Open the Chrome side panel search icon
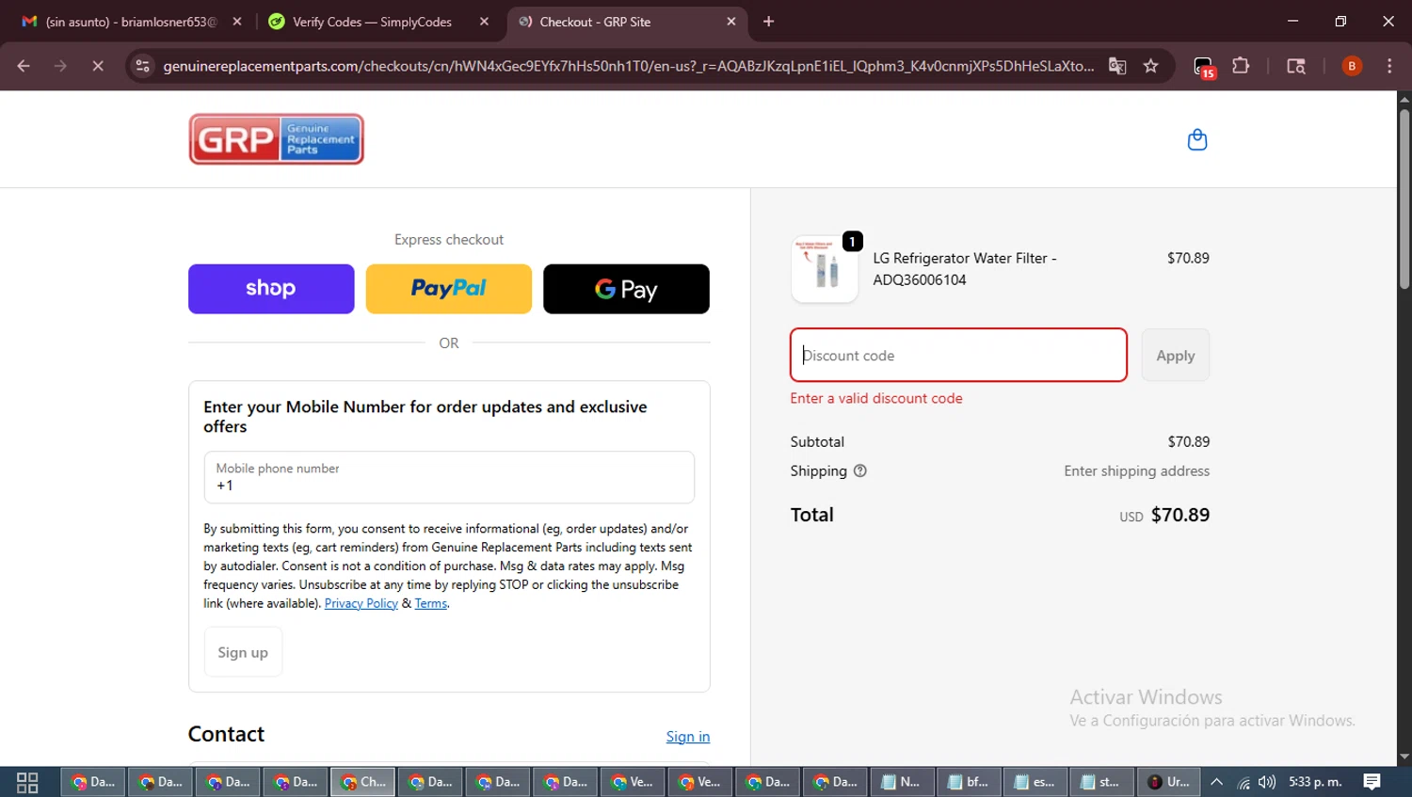1412x797 pixels. pyautogui.click(x=1296, y=66)
